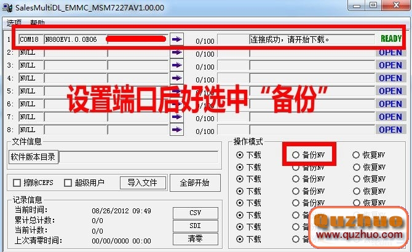
Task: Click the OPEN button on row 4
Action: (390, 78)
